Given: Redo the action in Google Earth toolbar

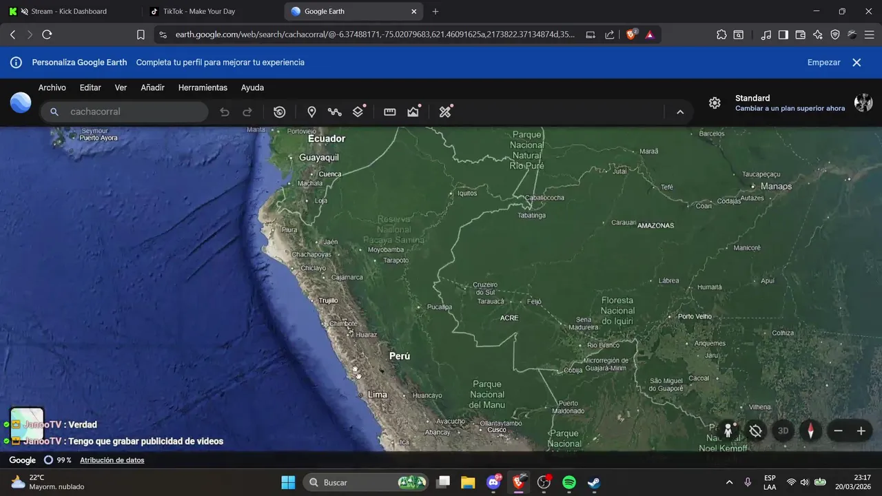Looking at the screenshot, I should [x=247, y=112].
